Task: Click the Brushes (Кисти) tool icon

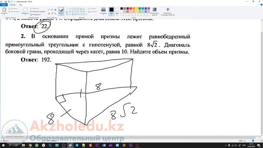Action: coord(61,10)
